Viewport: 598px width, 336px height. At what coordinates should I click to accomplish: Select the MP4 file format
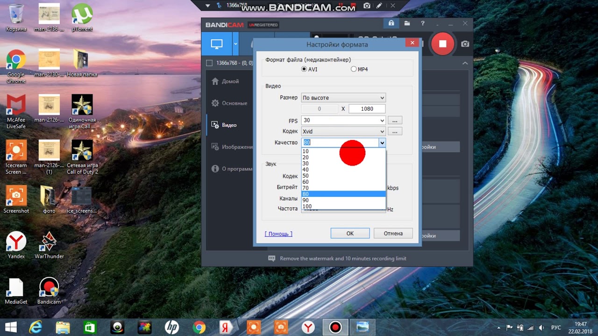coord(354,69)
